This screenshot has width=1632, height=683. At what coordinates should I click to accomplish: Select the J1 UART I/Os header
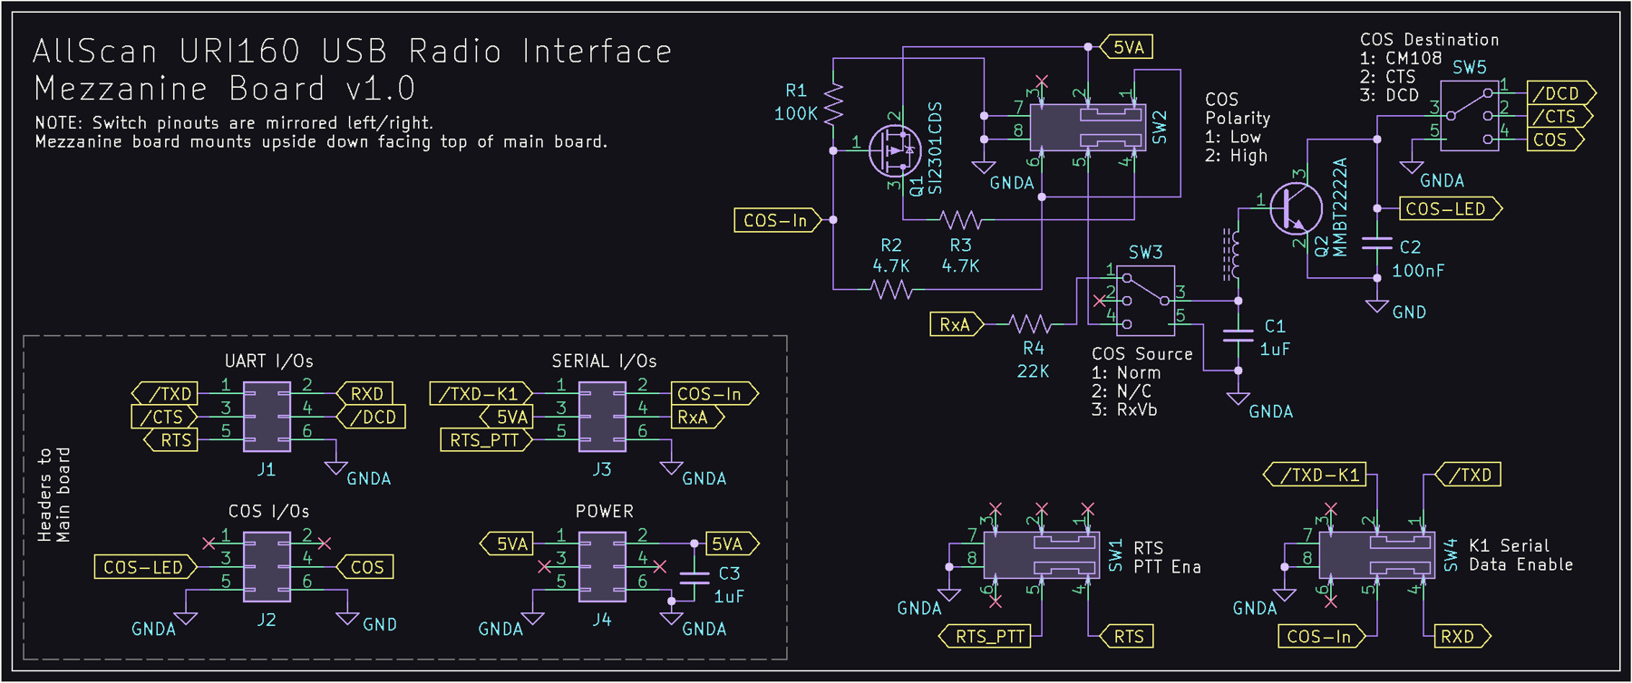(x=267, y=417)
